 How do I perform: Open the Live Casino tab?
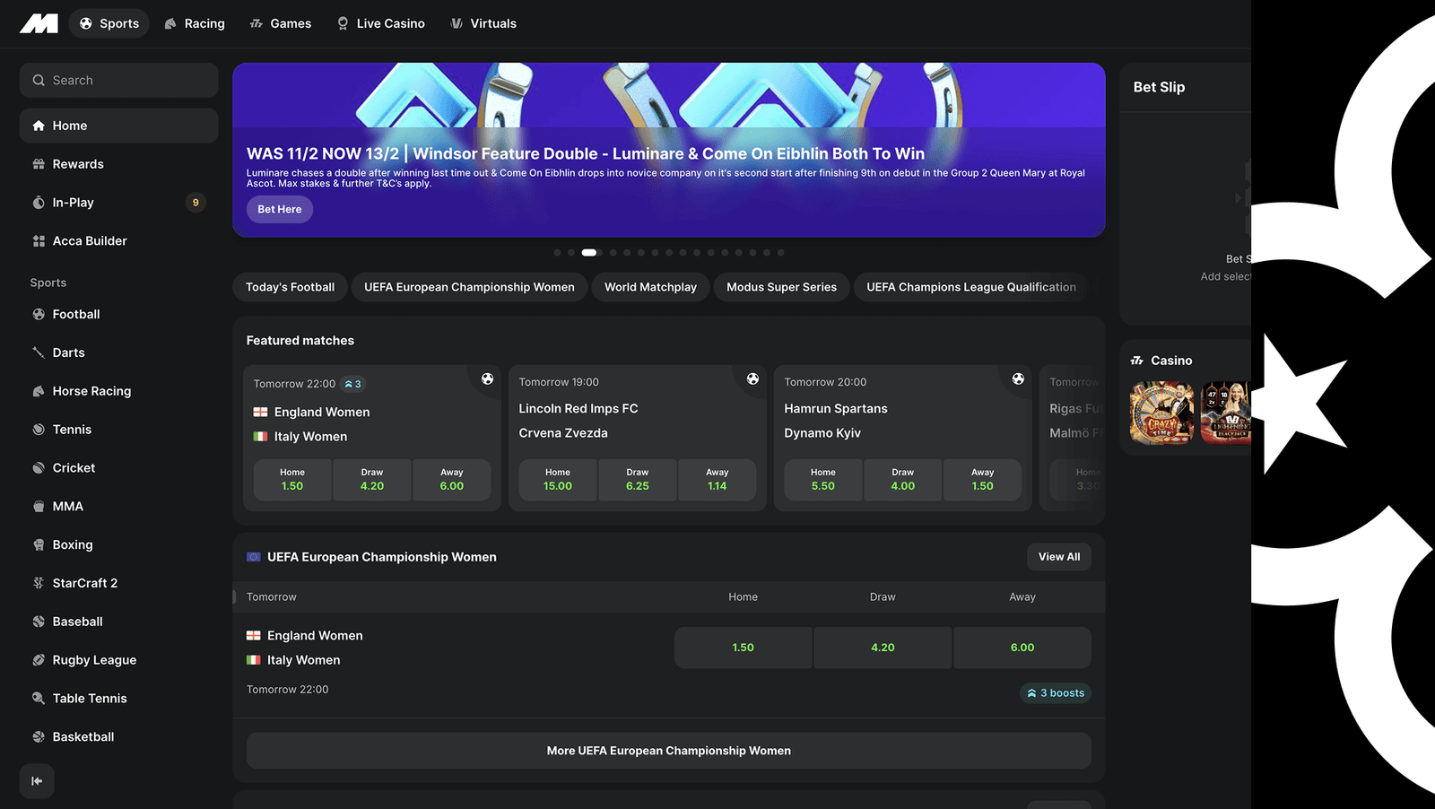click(380, 23)
